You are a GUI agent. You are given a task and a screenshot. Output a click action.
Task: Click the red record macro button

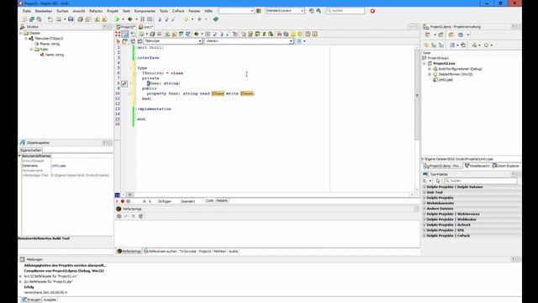[123, 201]
